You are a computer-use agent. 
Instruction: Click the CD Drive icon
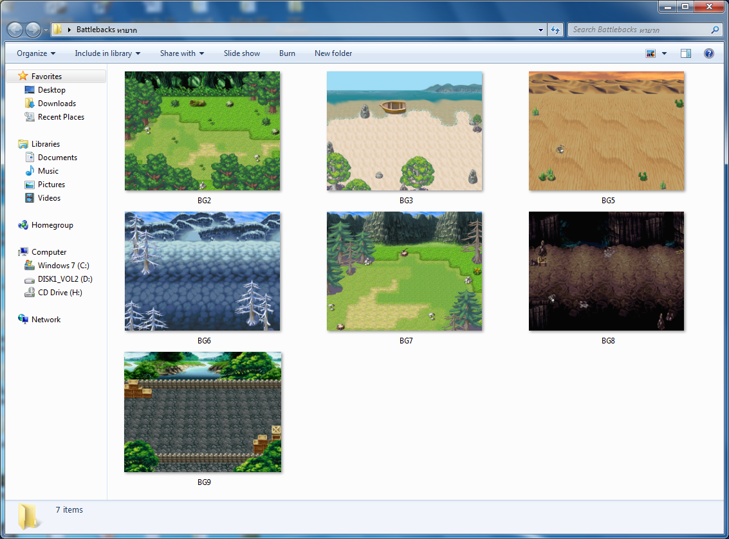point(30,292)
